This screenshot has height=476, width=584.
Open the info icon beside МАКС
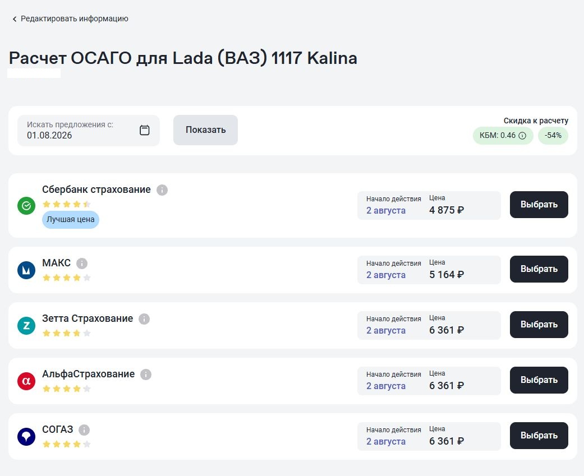click(x=82, y=264)
